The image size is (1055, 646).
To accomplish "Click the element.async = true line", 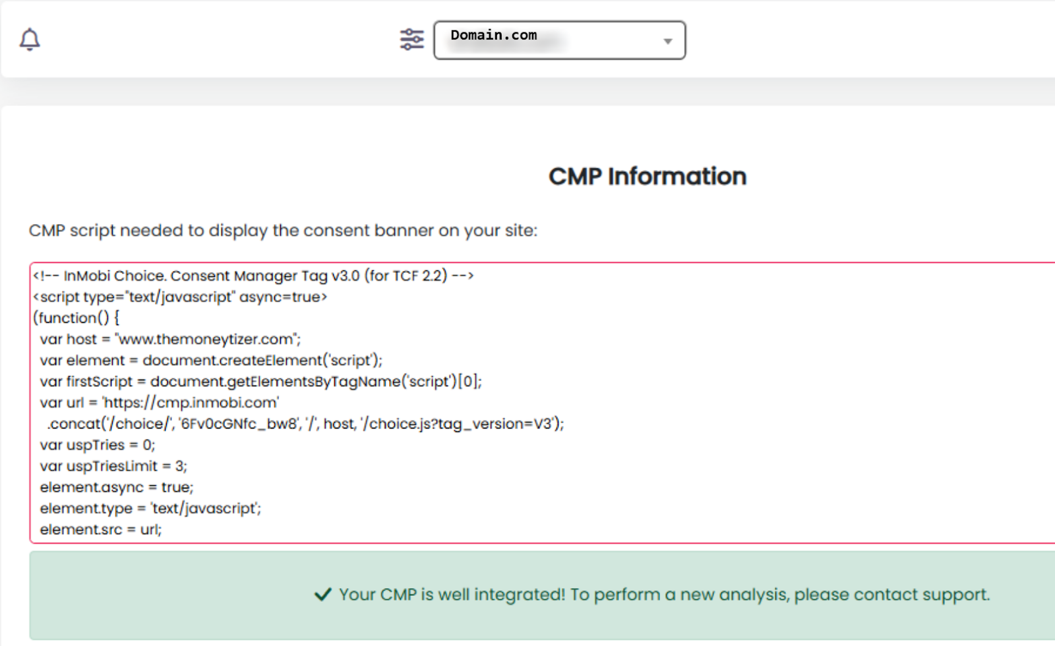I will (x=117, y=487).
